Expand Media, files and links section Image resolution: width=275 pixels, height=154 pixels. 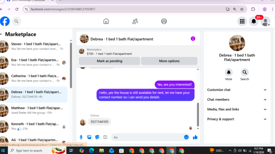[x=237, y=109]
